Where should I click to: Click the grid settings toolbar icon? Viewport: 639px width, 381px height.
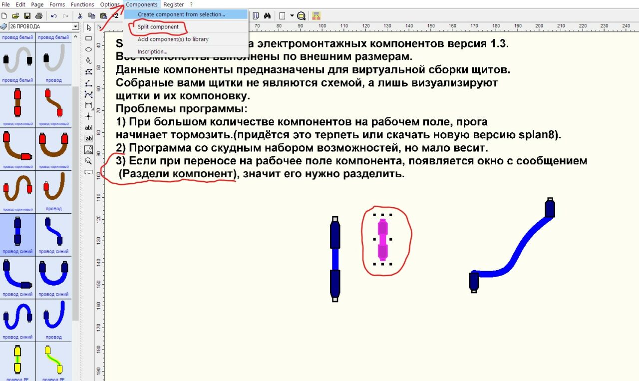(x=282, y=16)
